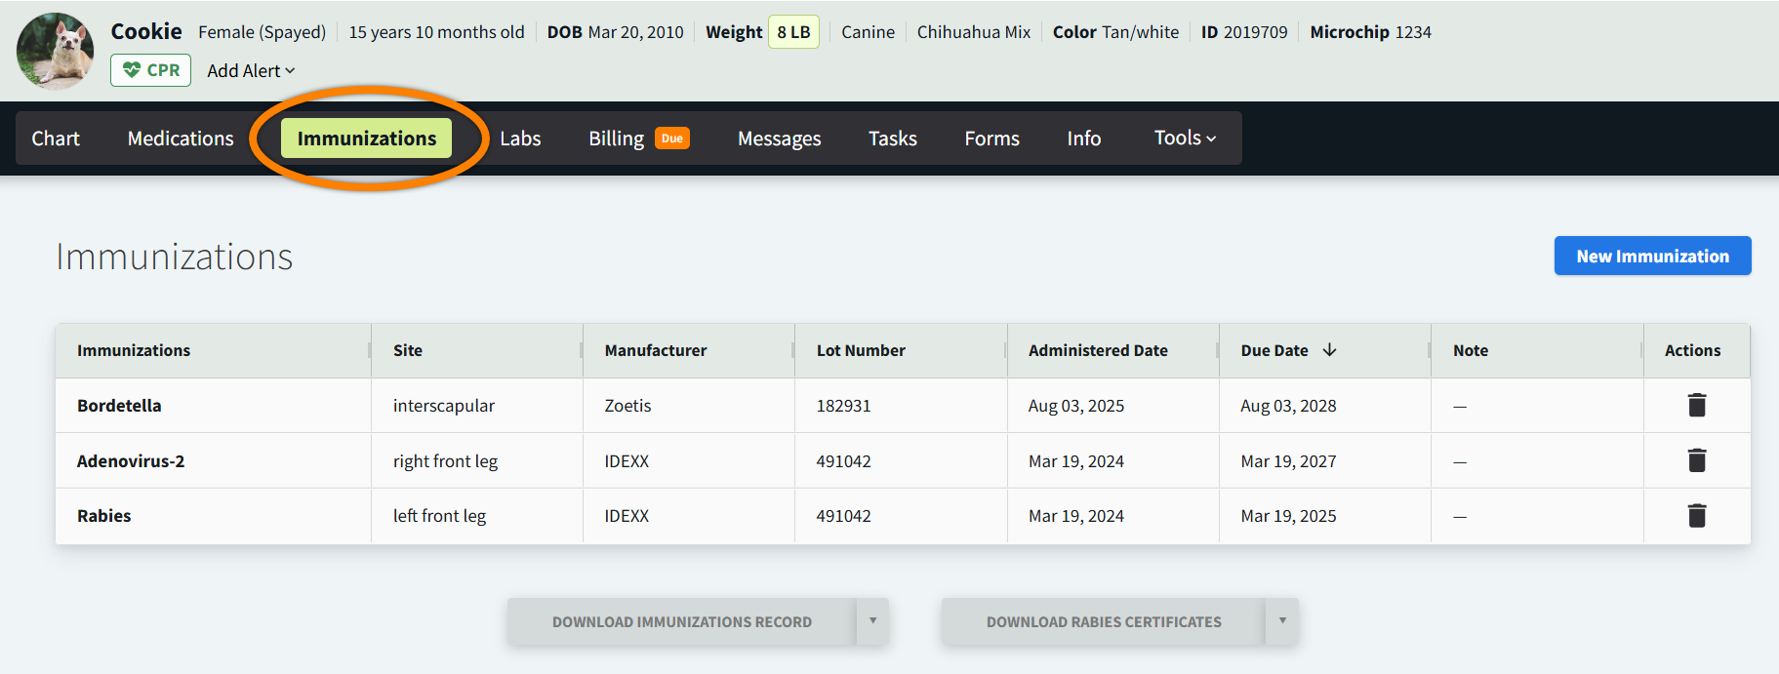Click Download Rabies Certificates button

pos(1103,621)
